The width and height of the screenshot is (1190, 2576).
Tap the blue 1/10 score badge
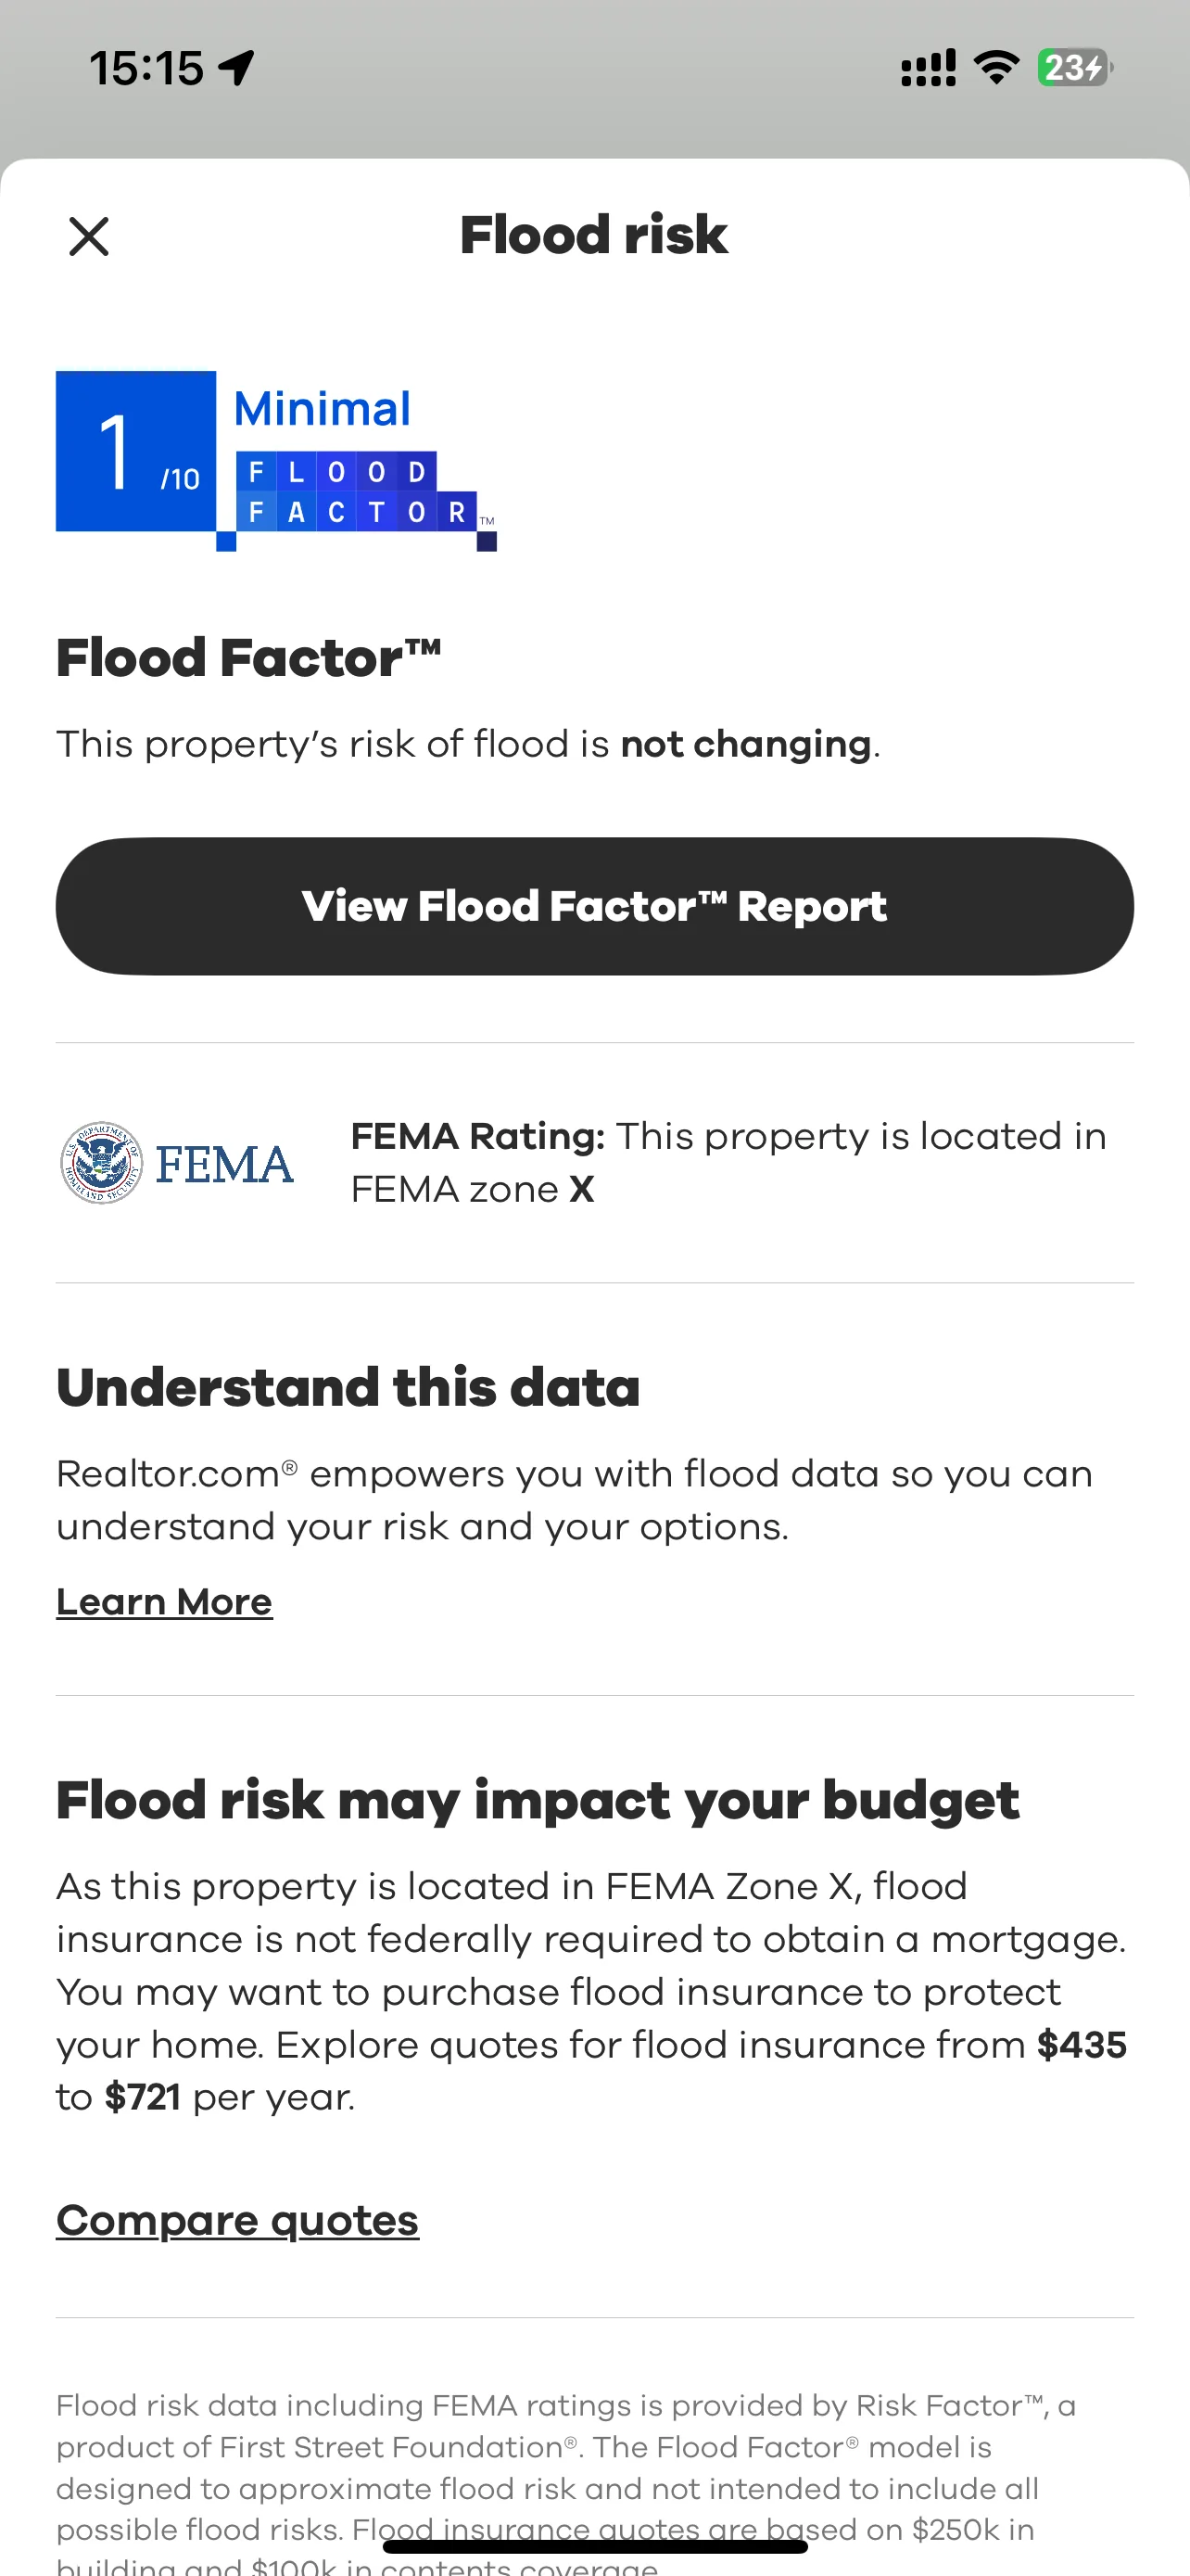136,451
